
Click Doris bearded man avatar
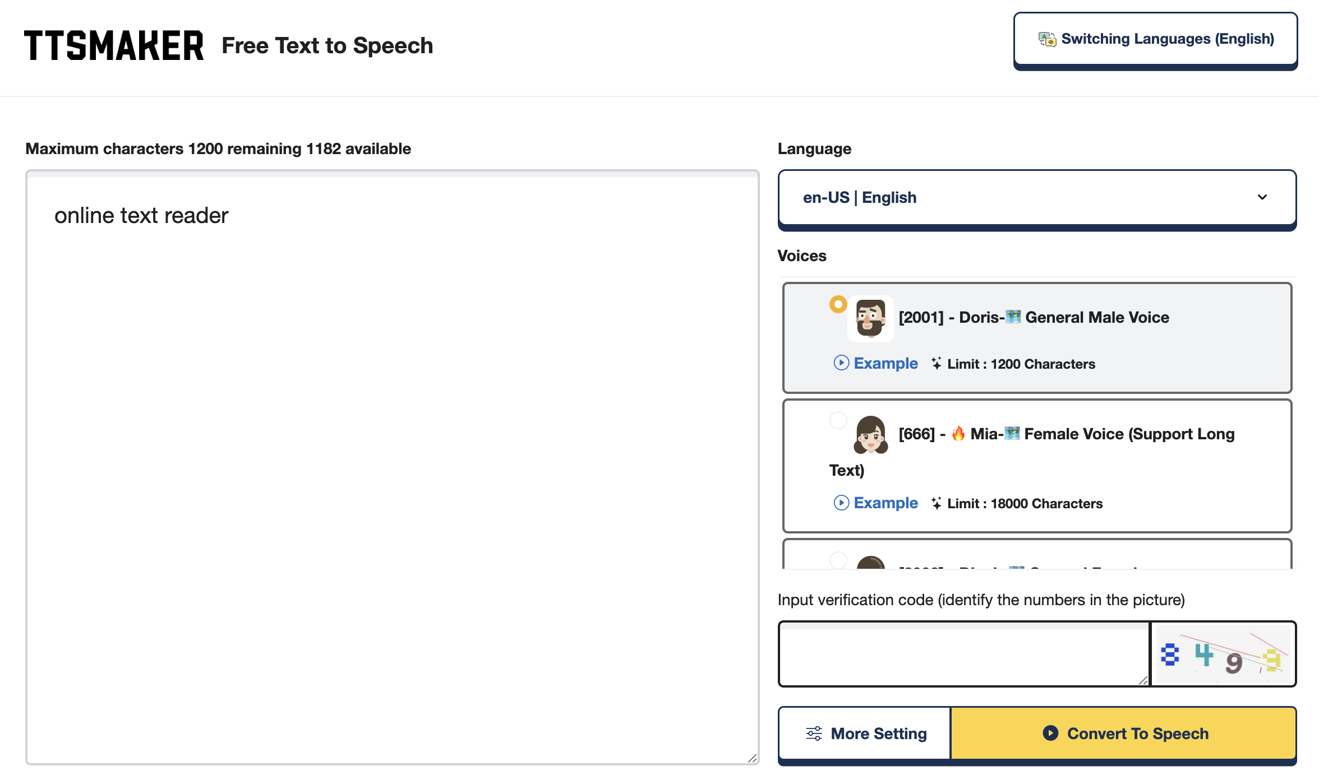pos(870,318)
